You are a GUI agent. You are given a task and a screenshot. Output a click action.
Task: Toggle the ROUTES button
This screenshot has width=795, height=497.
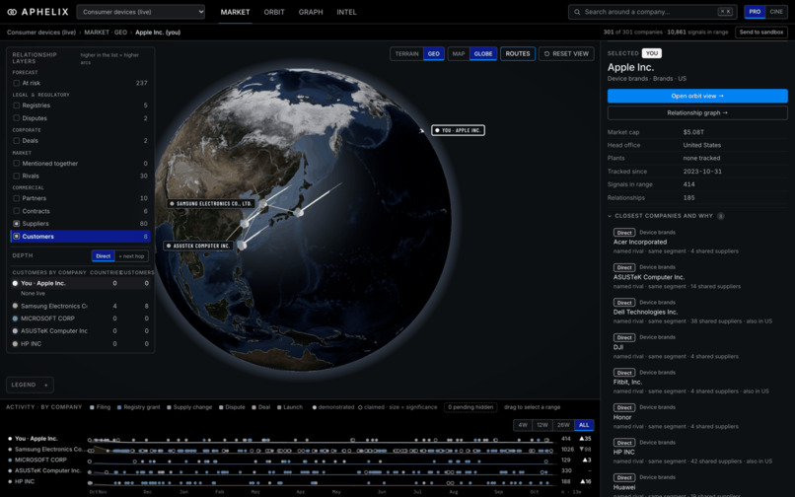pos(518,54)
